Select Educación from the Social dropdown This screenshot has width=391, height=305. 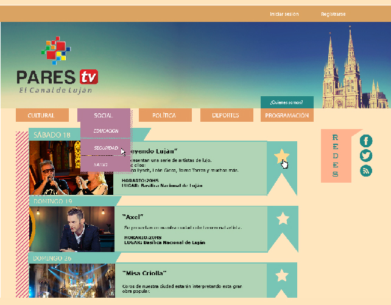pos(105,131)
